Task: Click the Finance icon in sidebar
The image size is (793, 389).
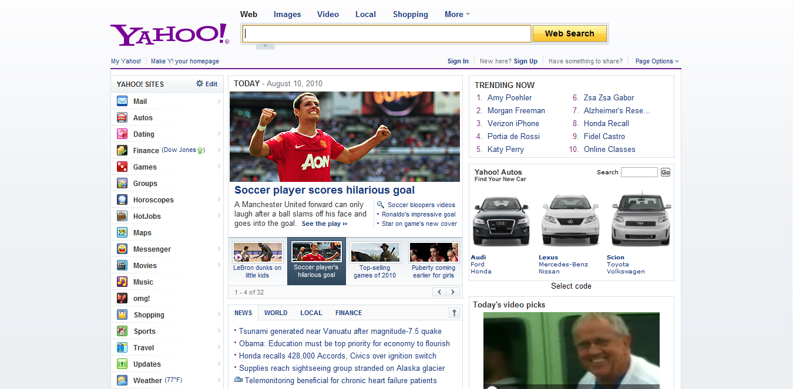Action: (122, 150)
